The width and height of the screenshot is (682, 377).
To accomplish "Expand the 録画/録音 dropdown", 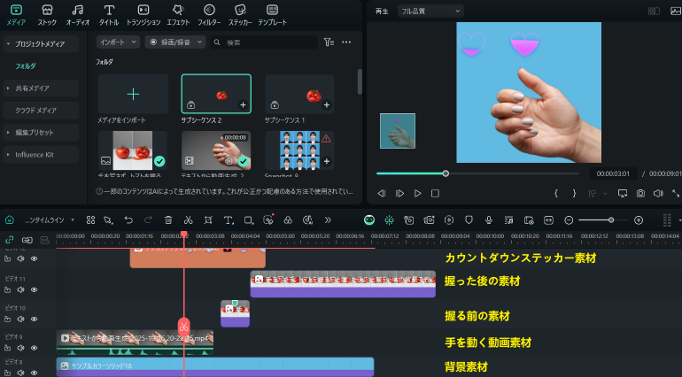I will (x=175, y=42).
